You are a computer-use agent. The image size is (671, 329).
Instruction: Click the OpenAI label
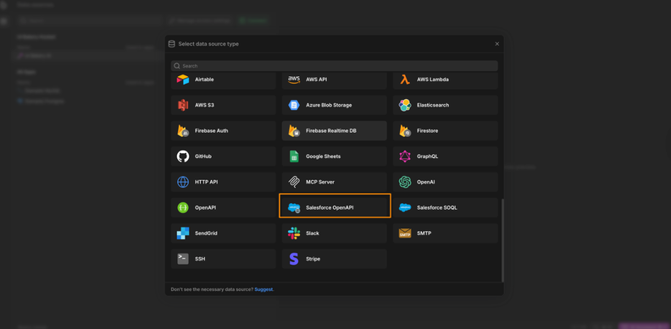tap(426, 182)
